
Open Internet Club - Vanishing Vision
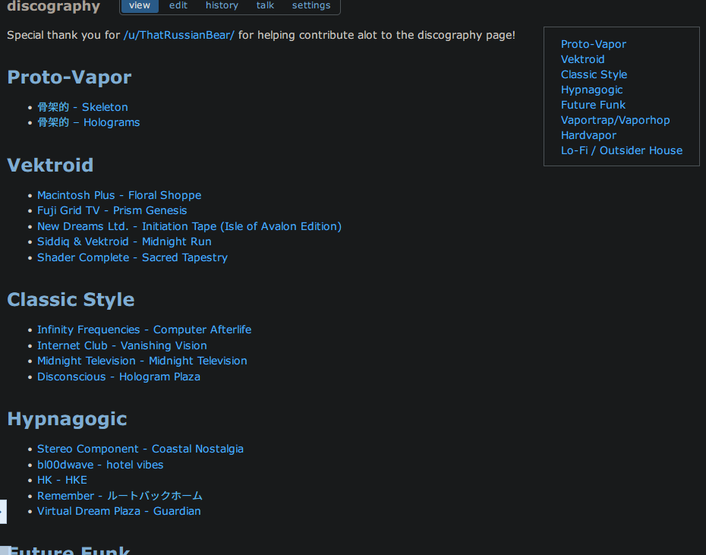[122, 345]
